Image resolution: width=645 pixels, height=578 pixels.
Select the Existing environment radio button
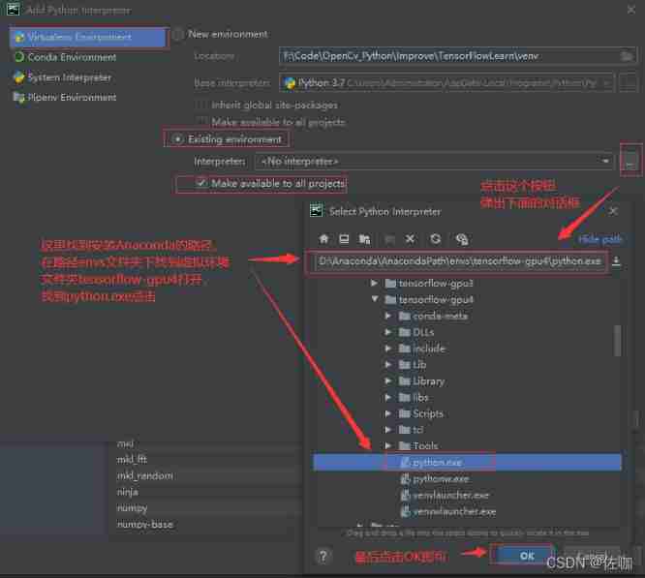pos(178,139)
